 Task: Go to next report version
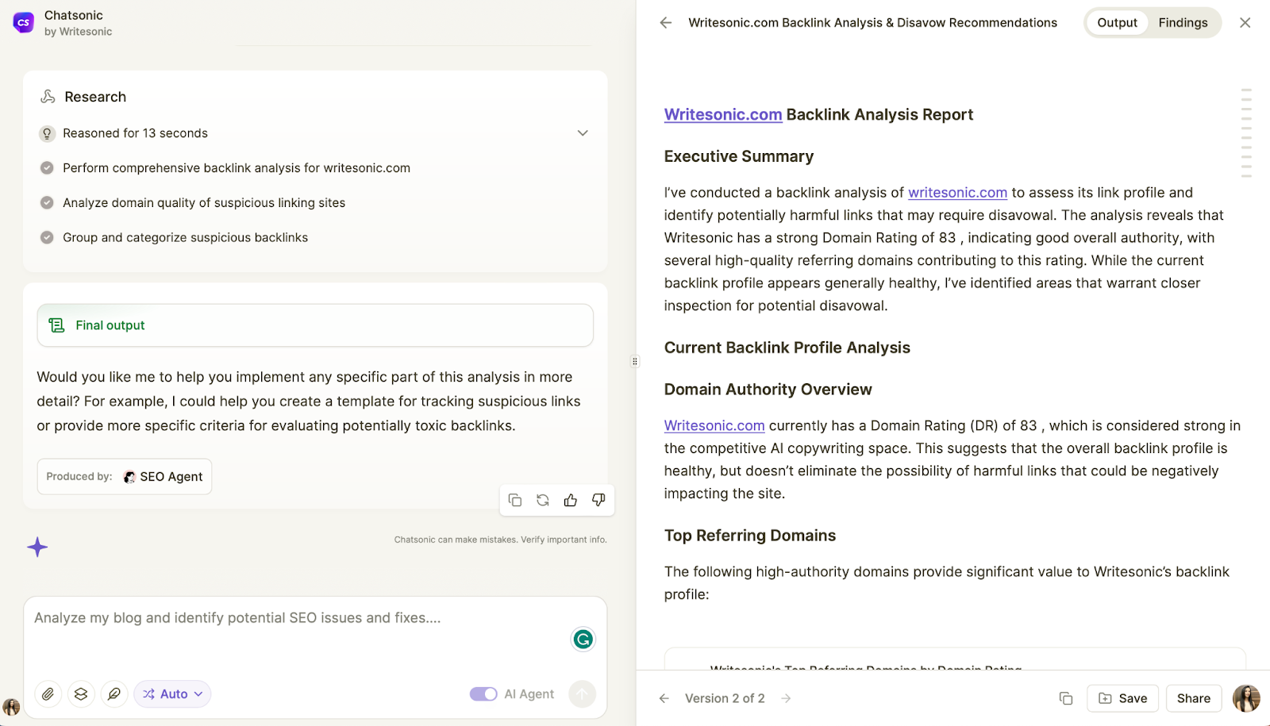click(x=786, y=699)
